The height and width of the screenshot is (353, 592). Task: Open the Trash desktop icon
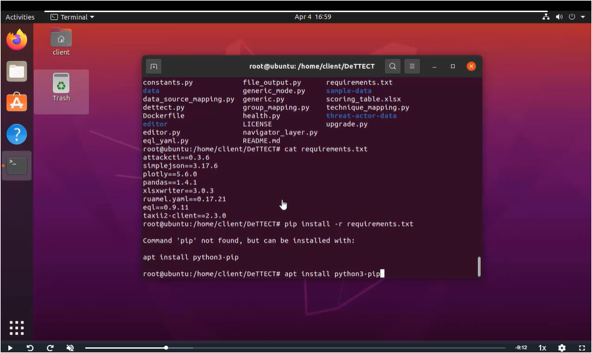tap(61, 87)
